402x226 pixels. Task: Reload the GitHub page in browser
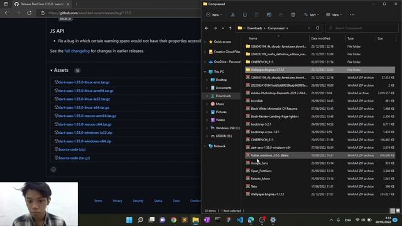coord(30,13)
